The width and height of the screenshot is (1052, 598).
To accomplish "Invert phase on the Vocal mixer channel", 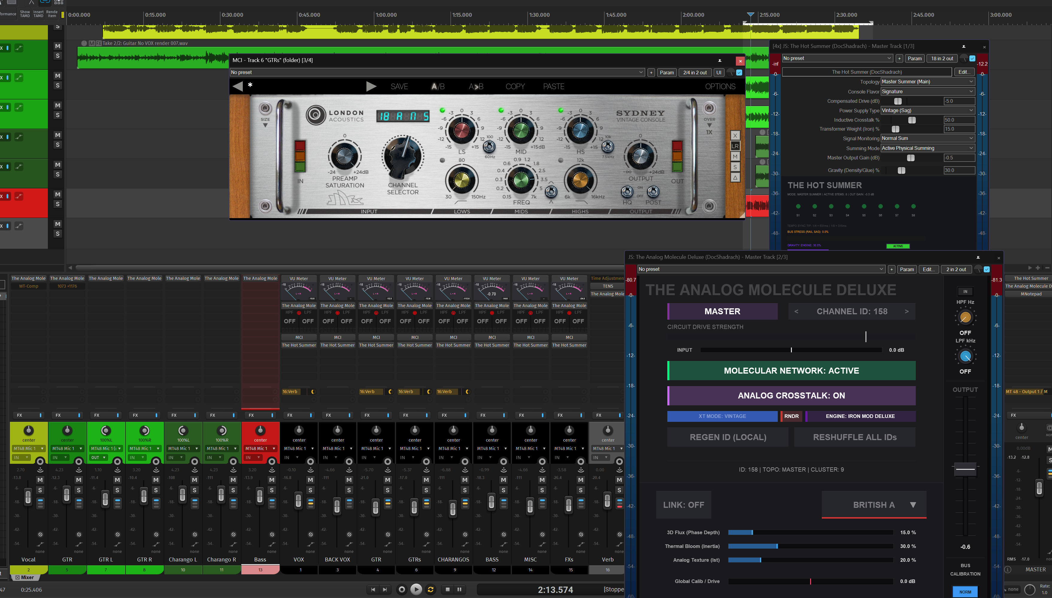I will pyautogui.click(x=40, y=534).
